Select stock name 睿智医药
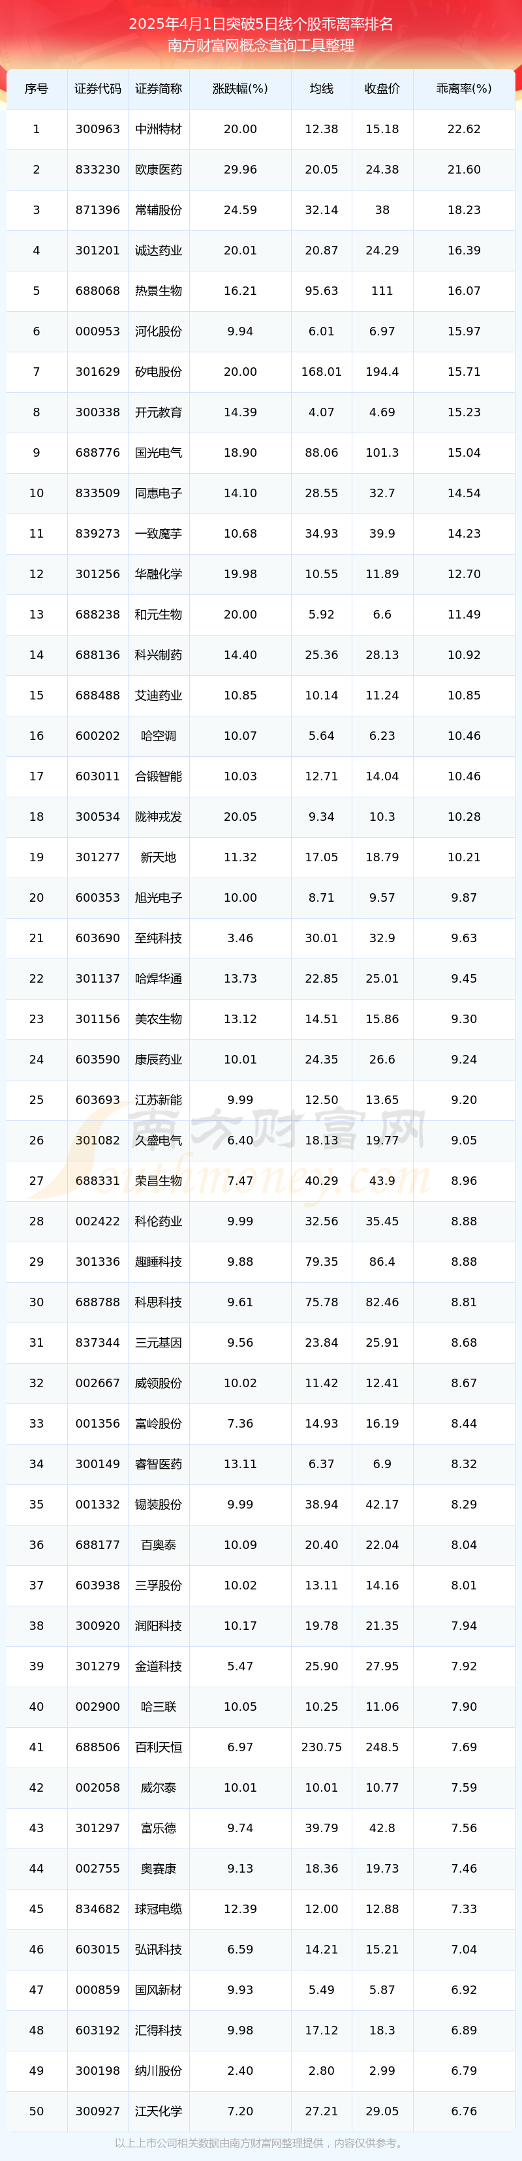The height and width of the screenshot is (2161, 522). (159, 1464)
